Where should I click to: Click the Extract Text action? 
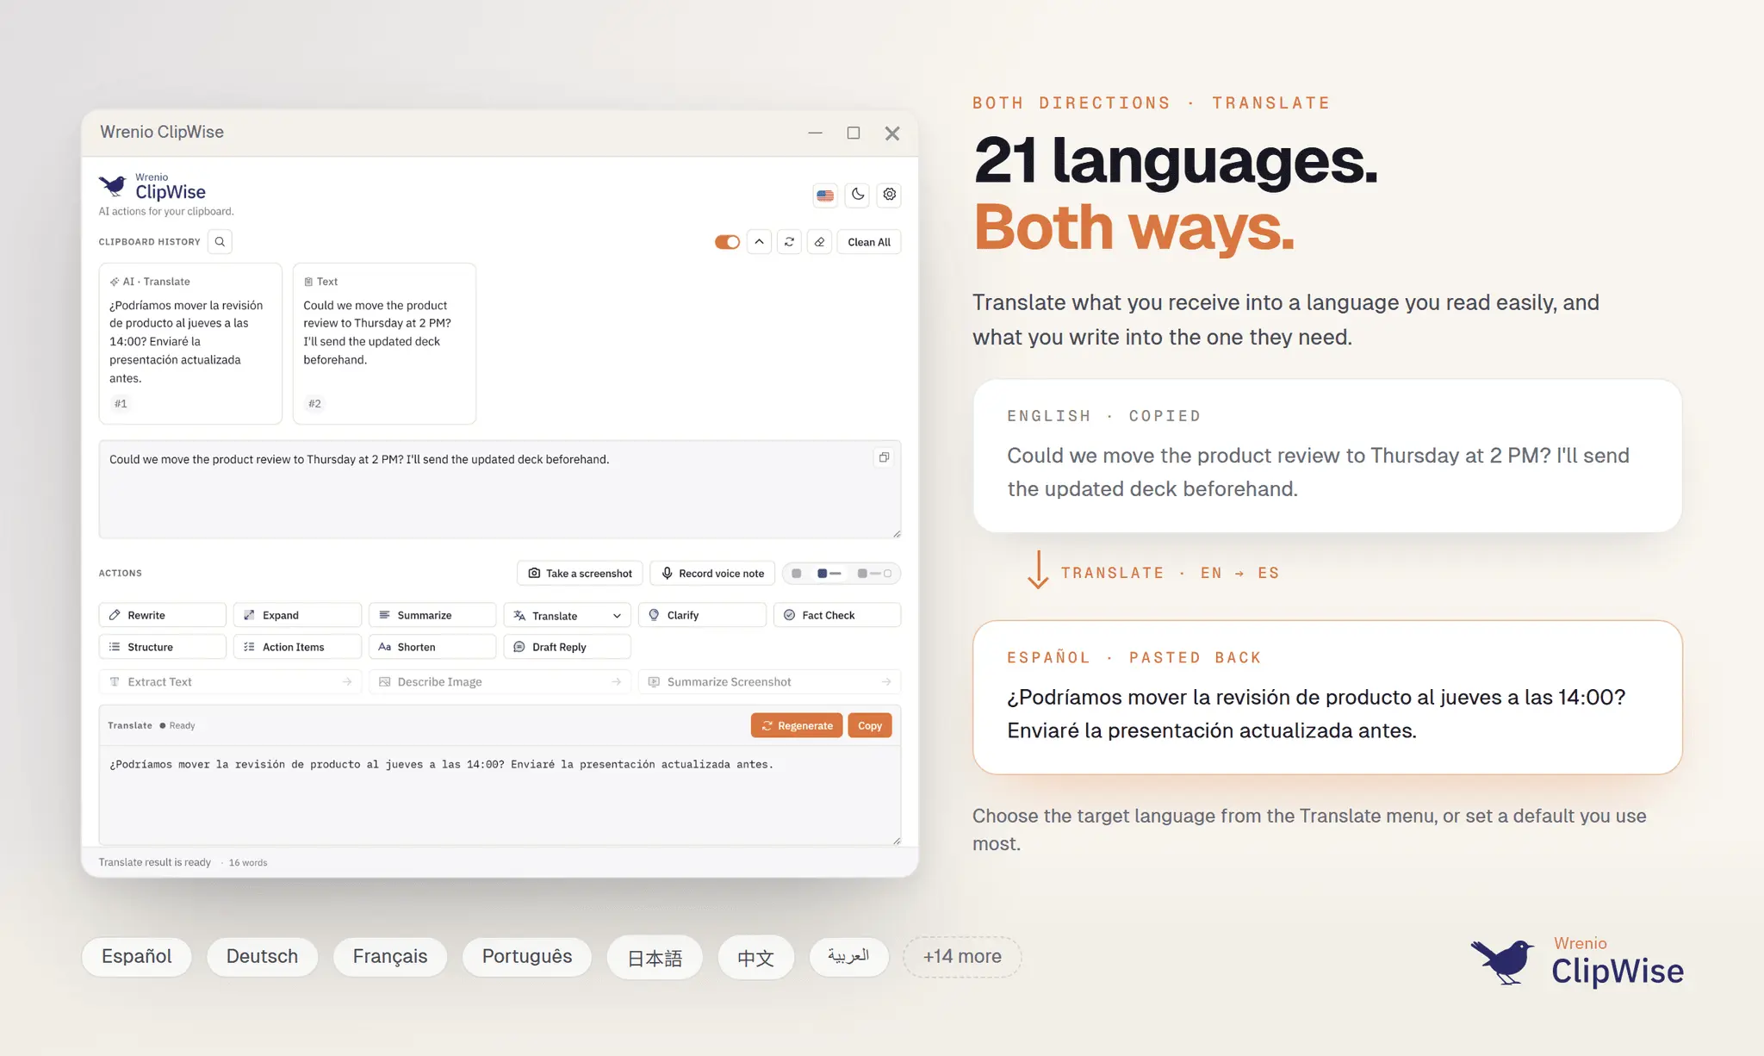tap(230, 682)
